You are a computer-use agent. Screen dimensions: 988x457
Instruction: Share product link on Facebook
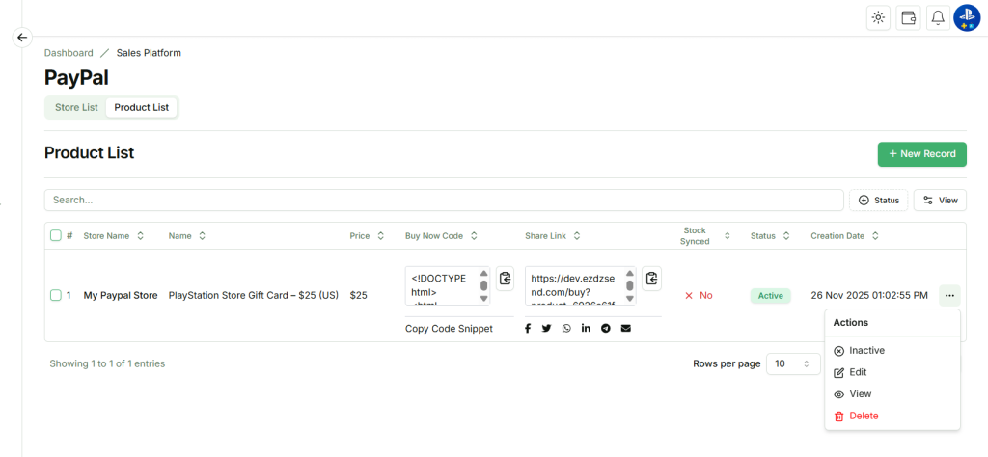(528, 329)
